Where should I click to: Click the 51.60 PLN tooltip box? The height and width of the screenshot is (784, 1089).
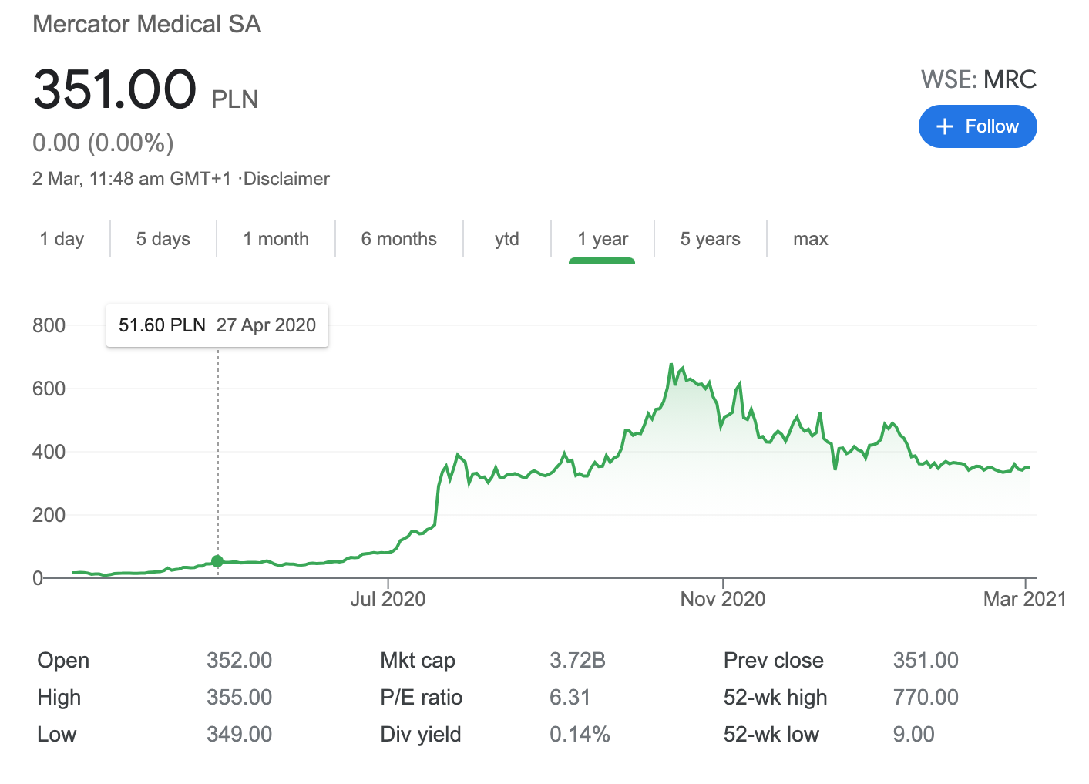tap(217, 325)
